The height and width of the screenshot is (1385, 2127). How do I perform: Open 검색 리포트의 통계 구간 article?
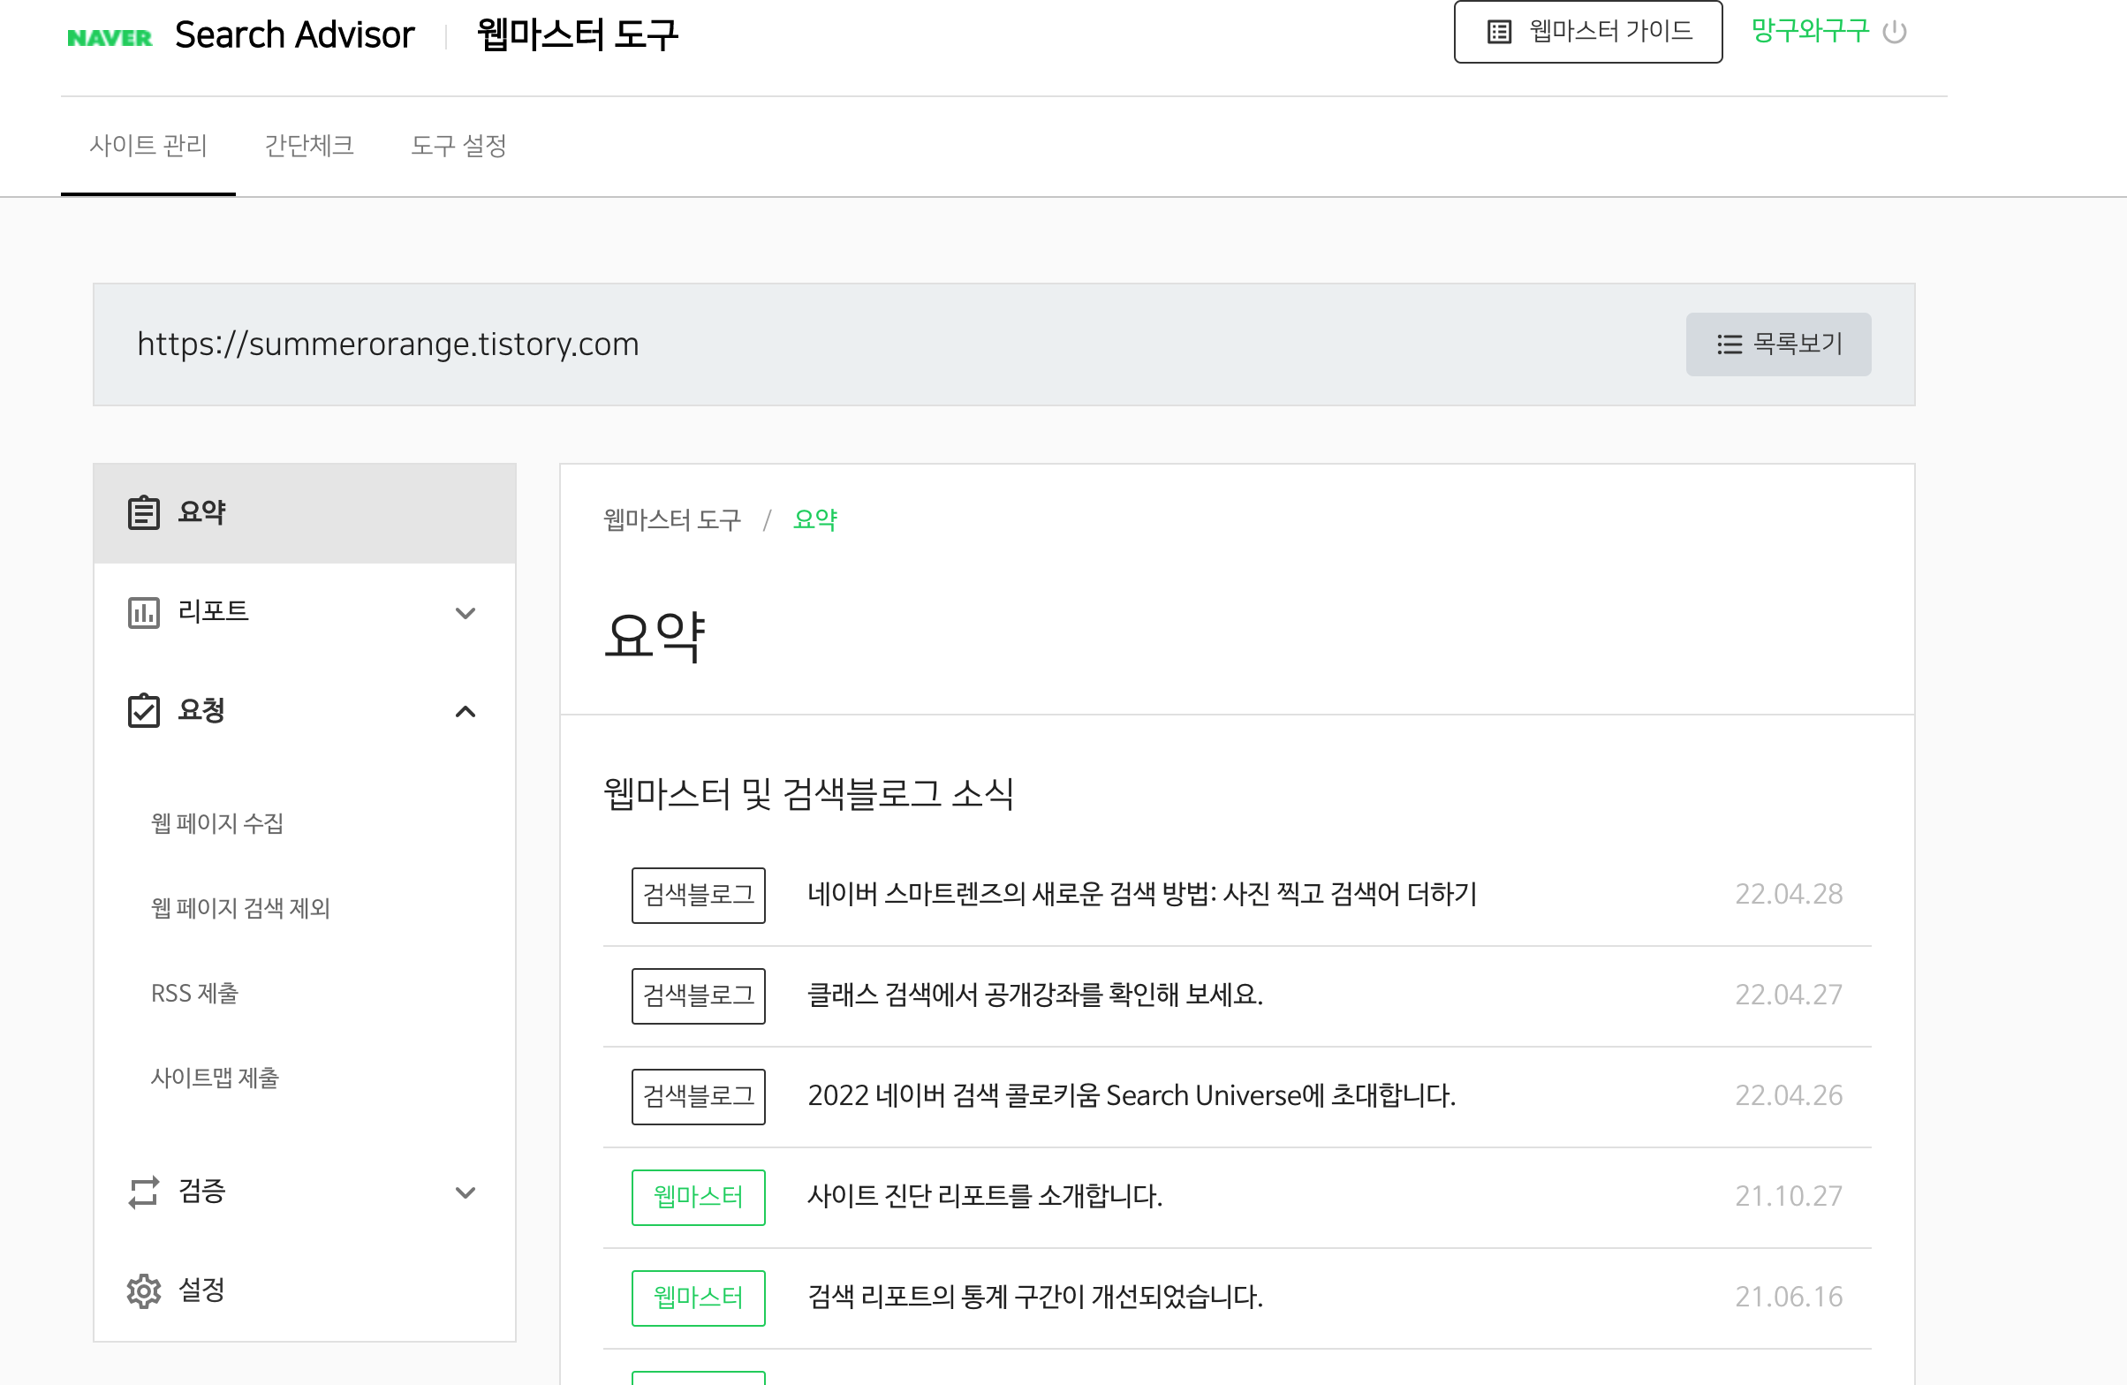[x=1035, y=1298]
